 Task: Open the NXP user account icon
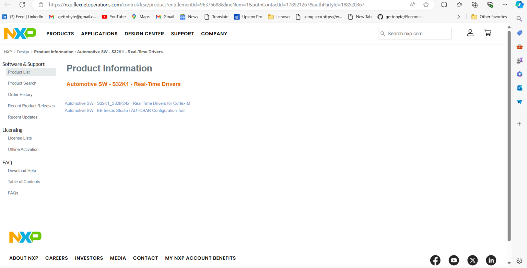coord(470,33)
